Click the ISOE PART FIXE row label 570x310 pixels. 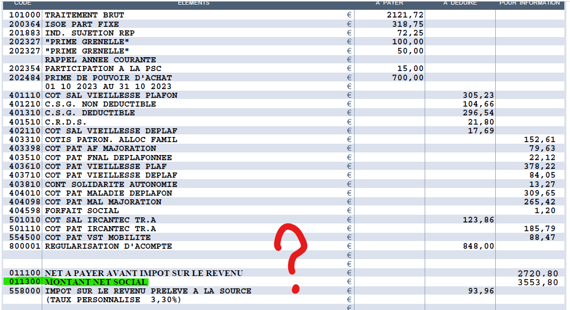(82, 24)
